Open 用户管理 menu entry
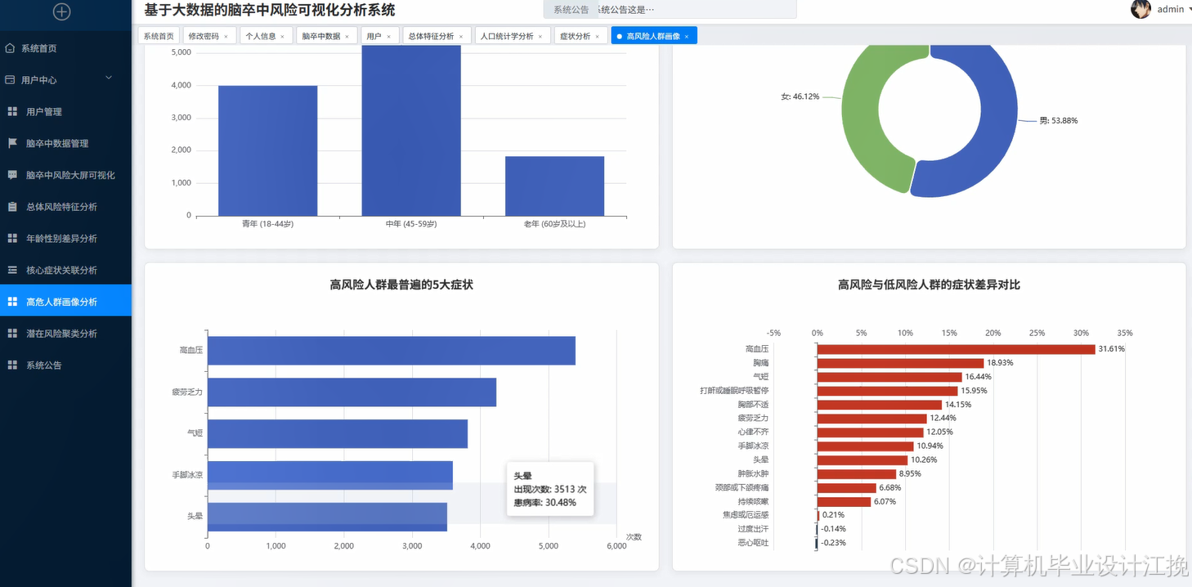The width and height of the screenshot is (1192, 587). [65, 112]
